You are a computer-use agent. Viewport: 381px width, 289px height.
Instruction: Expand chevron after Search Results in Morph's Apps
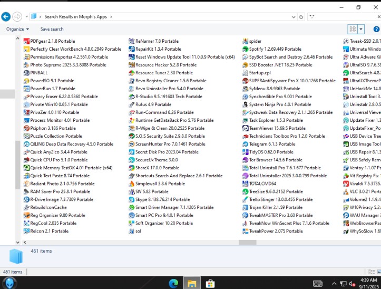pyautogui.click(x=111, y=17)
